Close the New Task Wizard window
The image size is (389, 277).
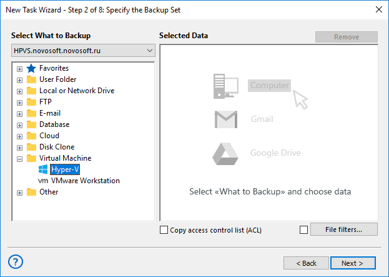click(x=379, y=9)
